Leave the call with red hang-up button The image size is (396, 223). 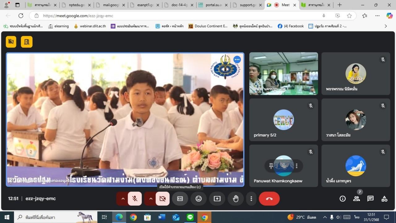269,199
